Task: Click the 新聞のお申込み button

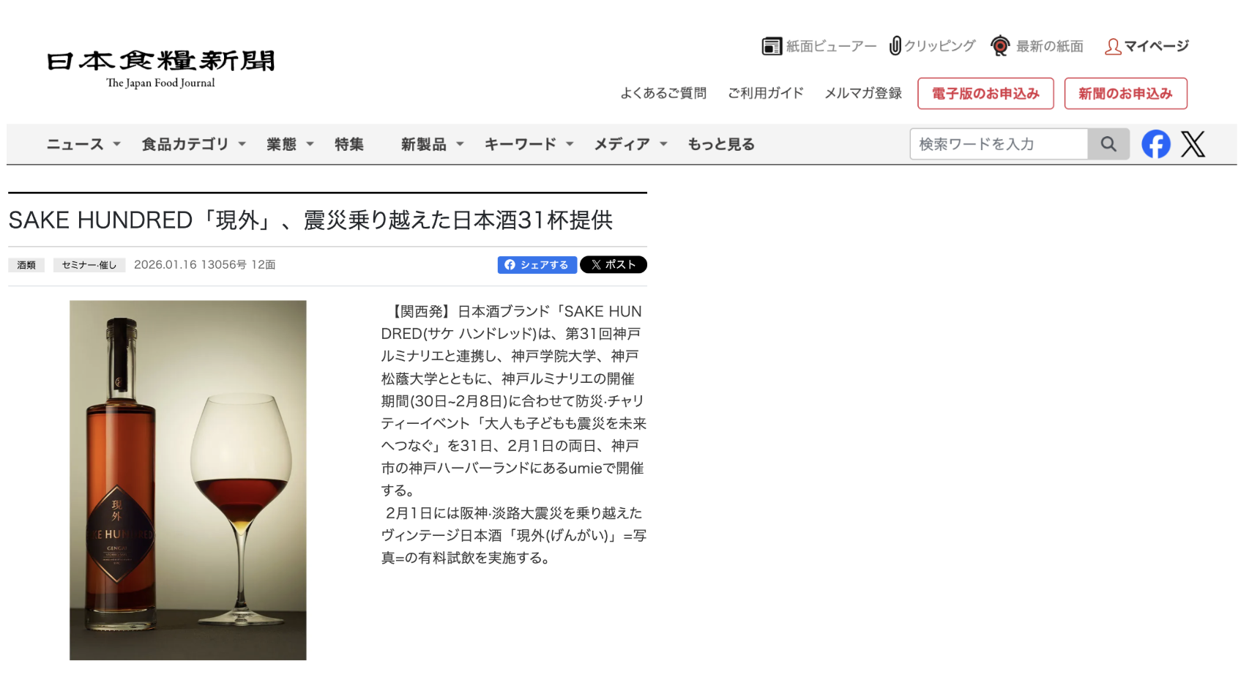Action: point(1125,94)
